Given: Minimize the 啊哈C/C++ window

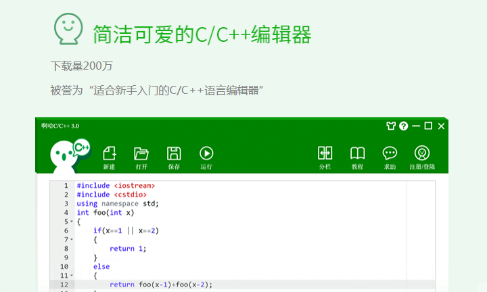Looking at the screenshot, I should coord(416,126).
